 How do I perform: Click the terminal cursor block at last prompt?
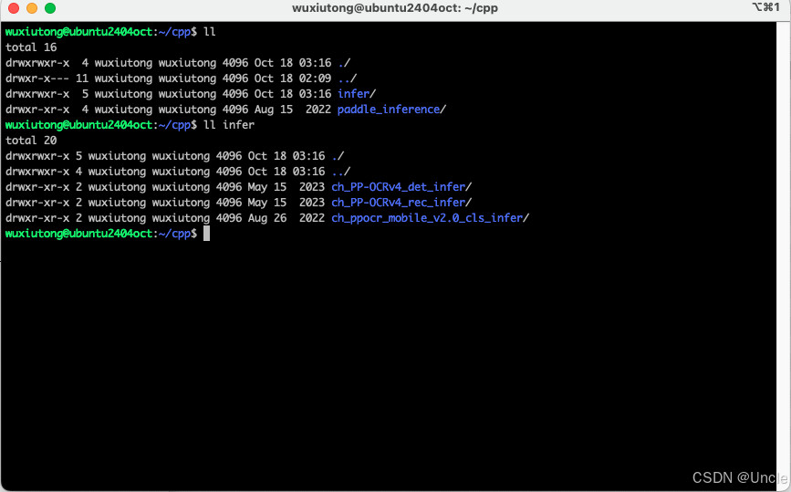(x=206, y=234)
